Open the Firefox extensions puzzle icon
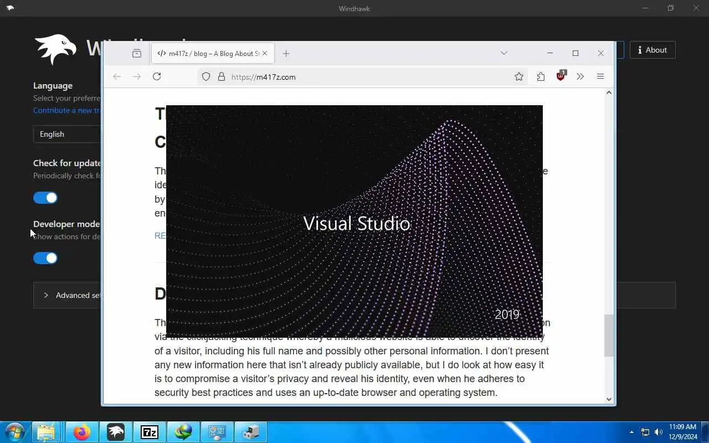The height and width of the screenshot is (443, 709). pos(541,77)
